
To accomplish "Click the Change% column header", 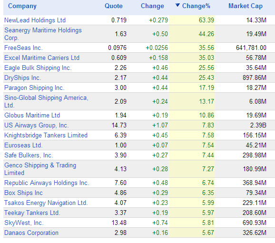I will pyautogui.click(x=196, y=6).
